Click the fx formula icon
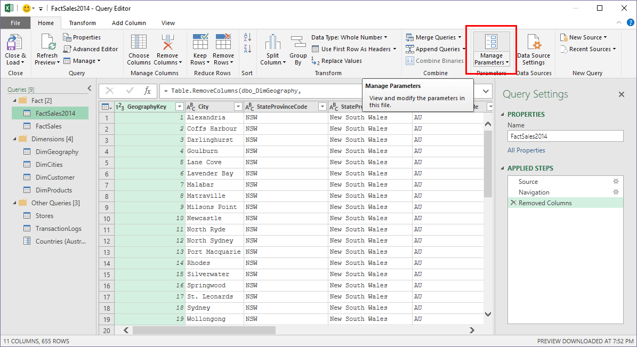Viewport: 637px width, 347px height. coord(148,91)
